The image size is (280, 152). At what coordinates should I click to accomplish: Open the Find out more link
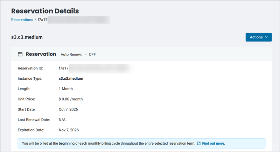pos(213,144)
